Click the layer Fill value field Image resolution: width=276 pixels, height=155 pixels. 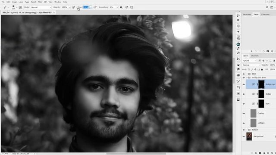click(x=273, y=69)
